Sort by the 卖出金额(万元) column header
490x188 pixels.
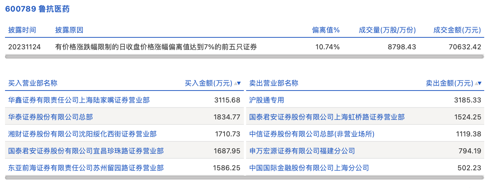449,83
